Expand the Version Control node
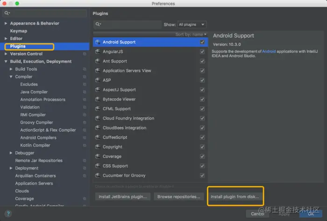The width and height of the screenshot is (327, 221). 6,54
